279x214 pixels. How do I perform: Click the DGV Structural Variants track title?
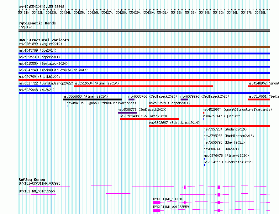point(44,40)
